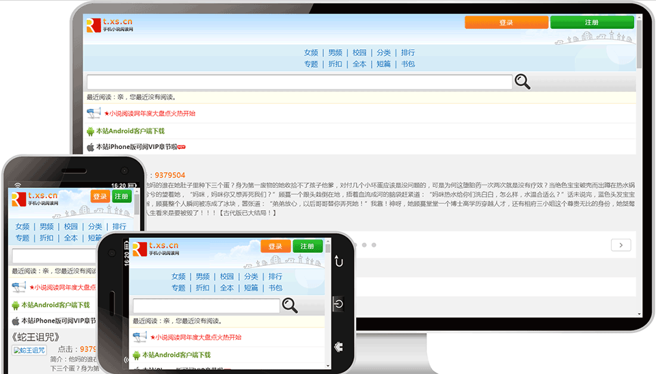This screenshot has width=656, height=374.
Task: Open the red 小说阅读网年度大盘点 link on the monitor
Action: pyautogui.click(x=150, y=113)
